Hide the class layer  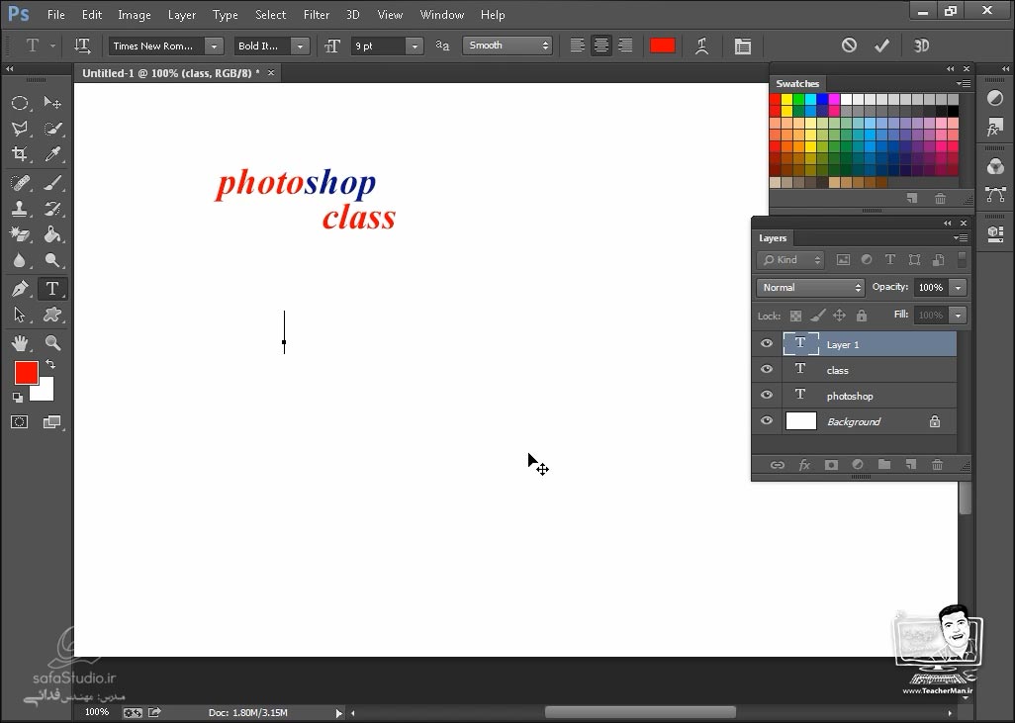(x=767, y=369)
